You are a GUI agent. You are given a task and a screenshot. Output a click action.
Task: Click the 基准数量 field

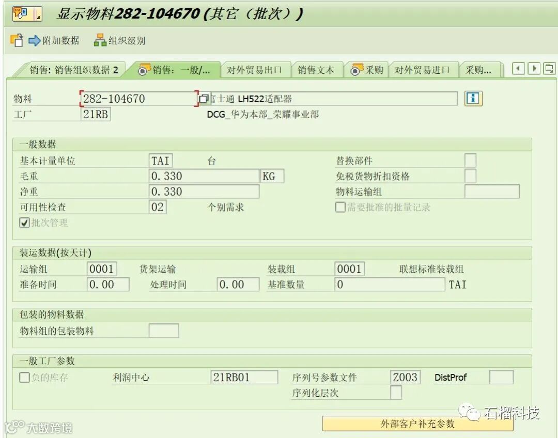point(390,284)
